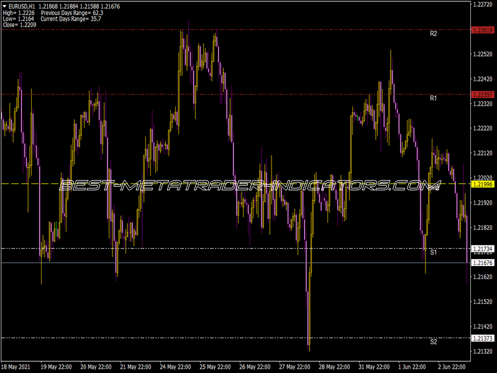Select the yellow 1.21996 pivot price tag

483,184
